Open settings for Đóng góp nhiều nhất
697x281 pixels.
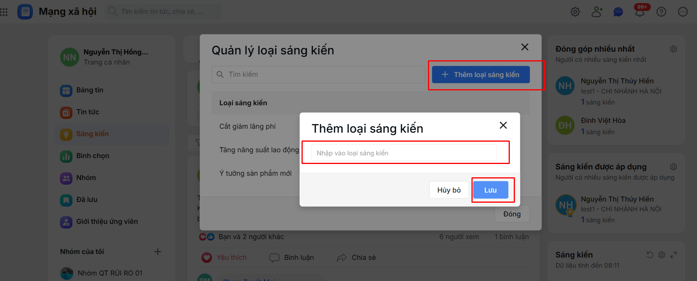pos(674,49)
